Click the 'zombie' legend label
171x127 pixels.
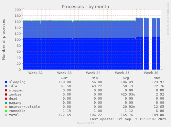point(15,94)
